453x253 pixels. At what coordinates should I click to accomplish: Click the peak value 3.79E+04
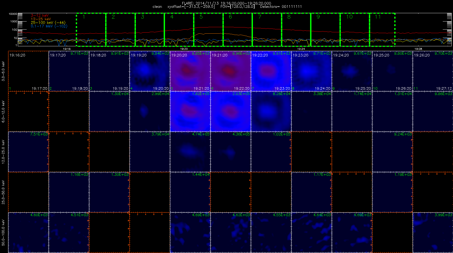tap(160, 134)
